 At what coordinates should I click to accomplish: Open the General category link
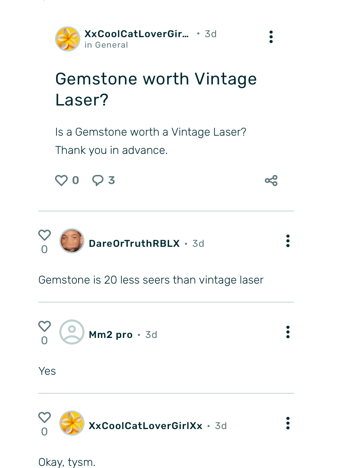(111, 45)
